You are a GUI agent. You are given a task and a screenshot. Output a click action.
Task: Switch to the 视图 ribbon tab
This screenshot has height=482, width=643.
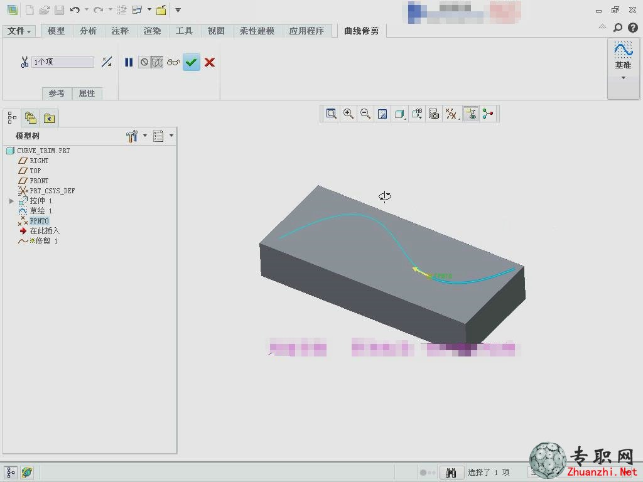[x=216, y=31]
